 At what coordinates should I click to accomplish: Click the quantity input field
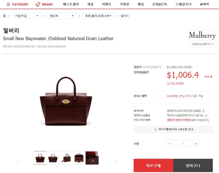[x=183, y=143]
